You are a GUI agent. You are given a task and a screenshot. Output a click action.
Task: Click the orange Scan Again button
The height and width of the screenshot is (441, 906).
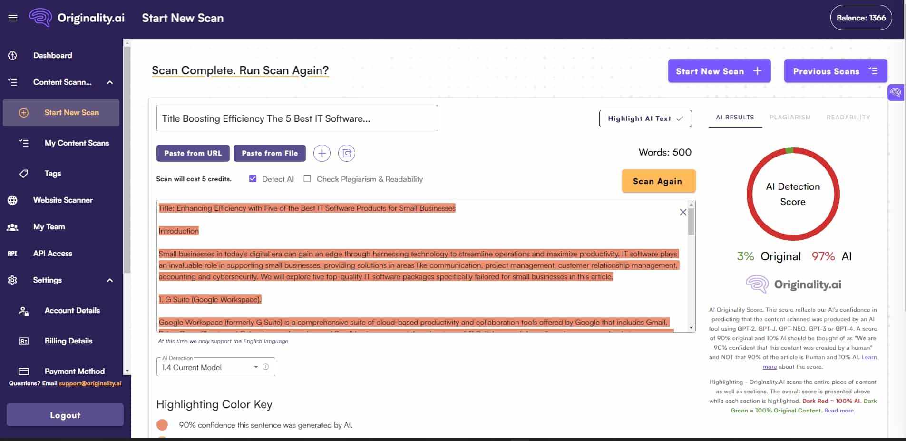658,181
